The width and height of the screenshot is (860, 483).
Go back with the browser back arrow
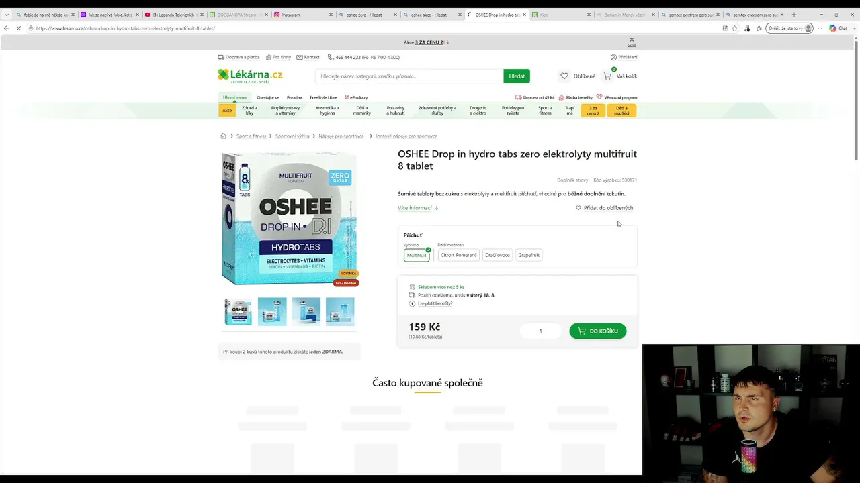point(7,28)
